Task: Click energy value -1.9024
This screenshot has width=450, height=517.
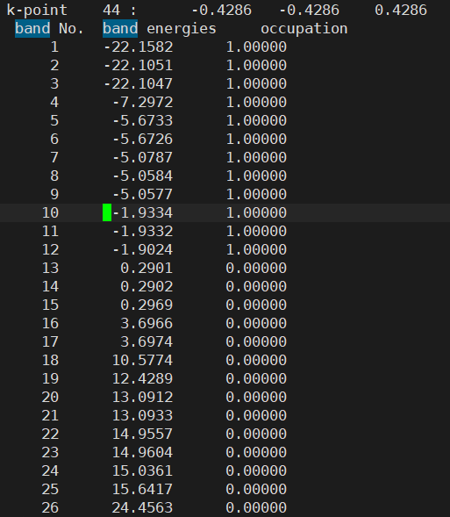Action: click(142, 250)
